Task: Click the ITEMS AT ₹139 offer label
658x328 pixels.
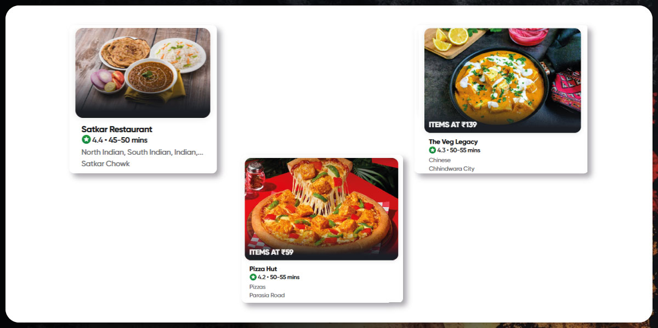Action: click(452, 125)
